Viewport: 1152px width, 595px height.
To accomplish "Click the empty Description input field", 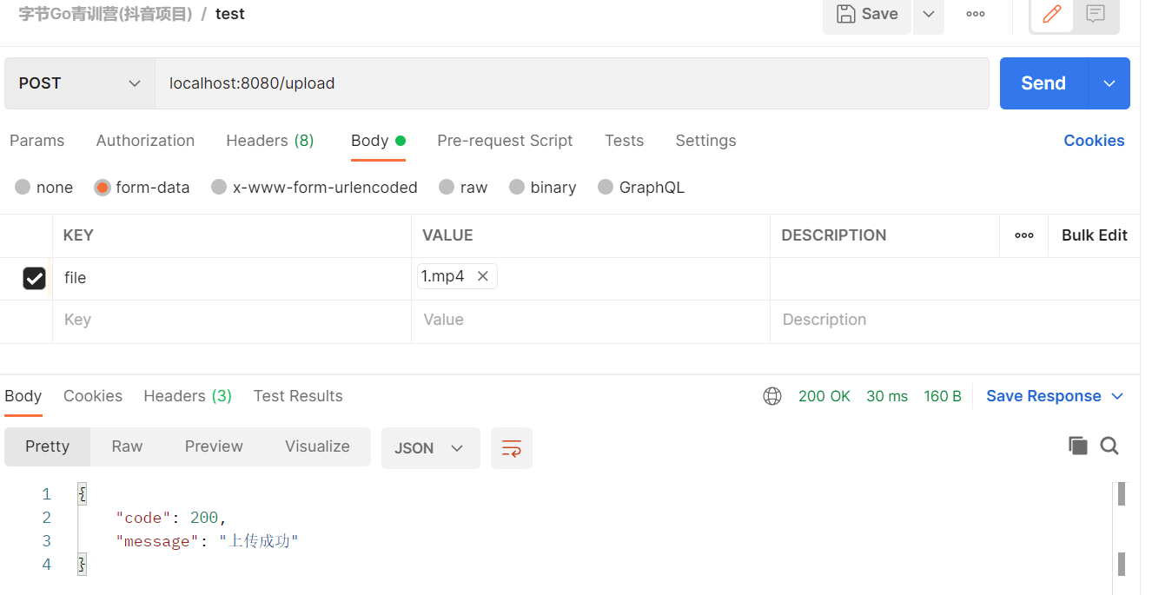I will [955, 320].
